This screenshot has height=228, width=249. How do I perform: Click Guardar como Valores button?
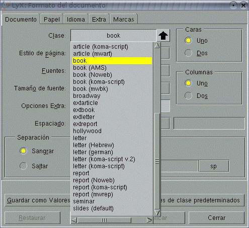(x=38, y=200)
